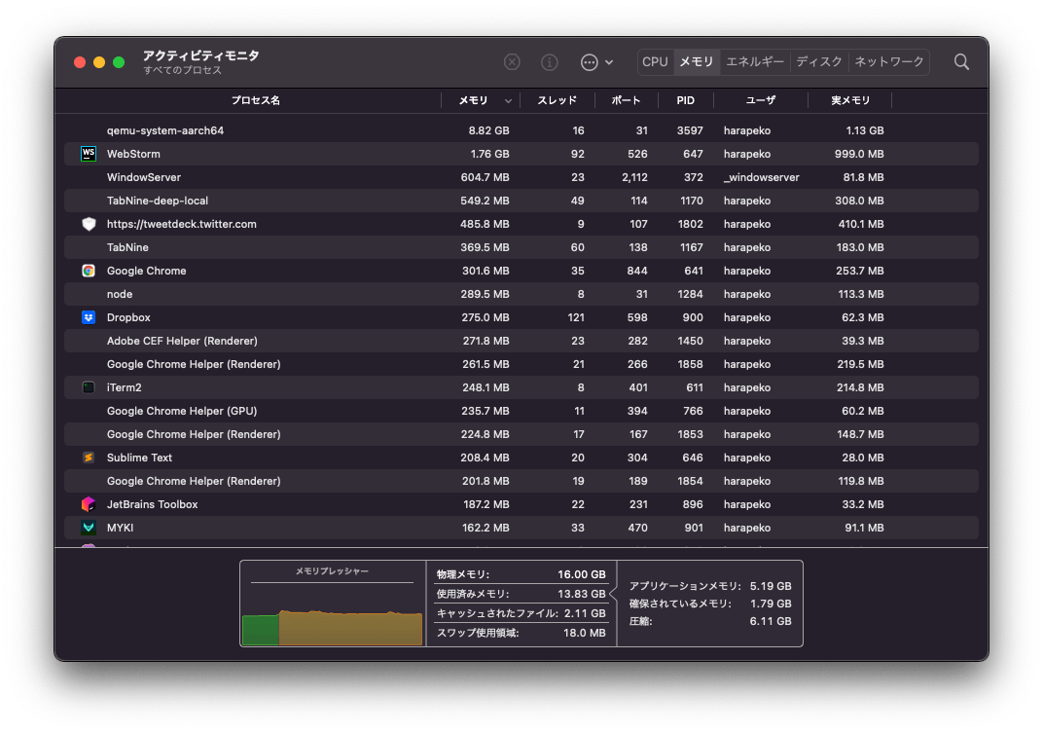Select the node process row
This screenshot has width=1043, height=733.
point(521,294)
